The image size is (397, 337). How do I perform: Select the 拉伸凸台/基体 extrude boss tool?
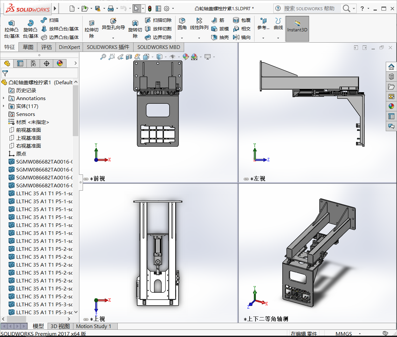click(12, 29)
